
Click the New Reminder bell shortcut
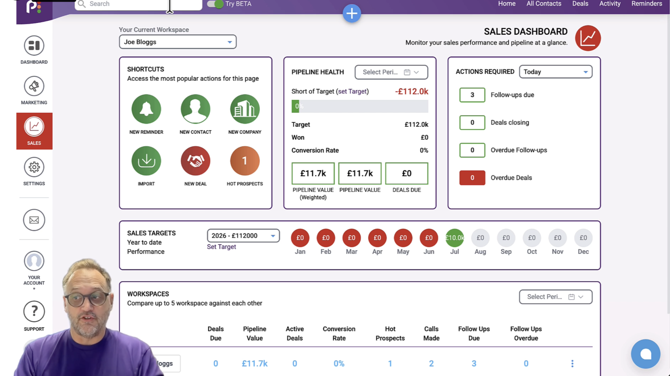[x=146, y=109]
